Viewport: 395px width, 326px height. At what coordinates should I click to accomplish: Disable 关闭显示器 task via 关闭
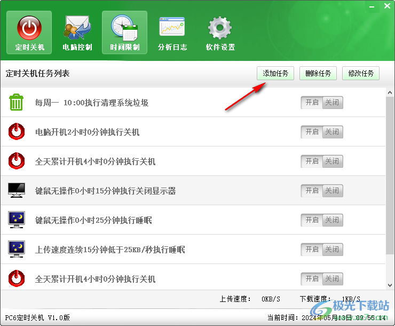333,191
